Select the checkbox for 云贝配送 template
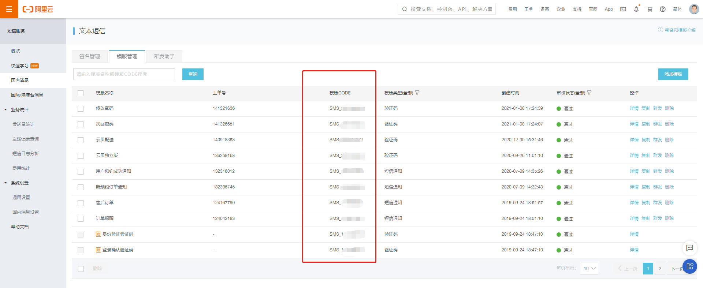Viewport: 703px width, 288px height. point(81,140)
